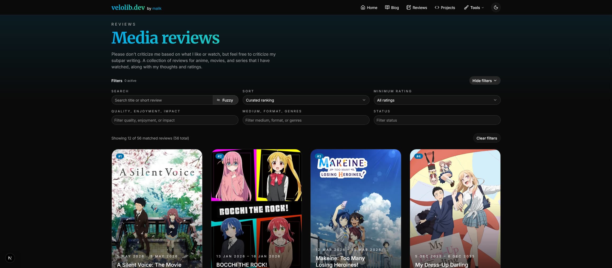Toggle the Fuzzy search mode
This screenshot has width=612, height=268.
click(x=225, y=100)
